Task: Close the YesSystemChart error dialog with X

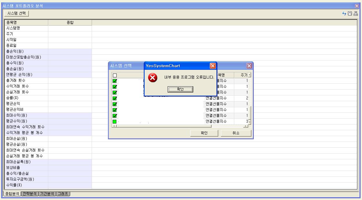Action: tap(213, 66)
